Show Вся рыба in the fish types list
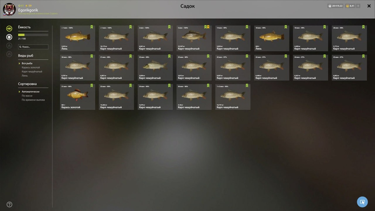The width and height of the screenshot is (375, 211). pos(27,63)
